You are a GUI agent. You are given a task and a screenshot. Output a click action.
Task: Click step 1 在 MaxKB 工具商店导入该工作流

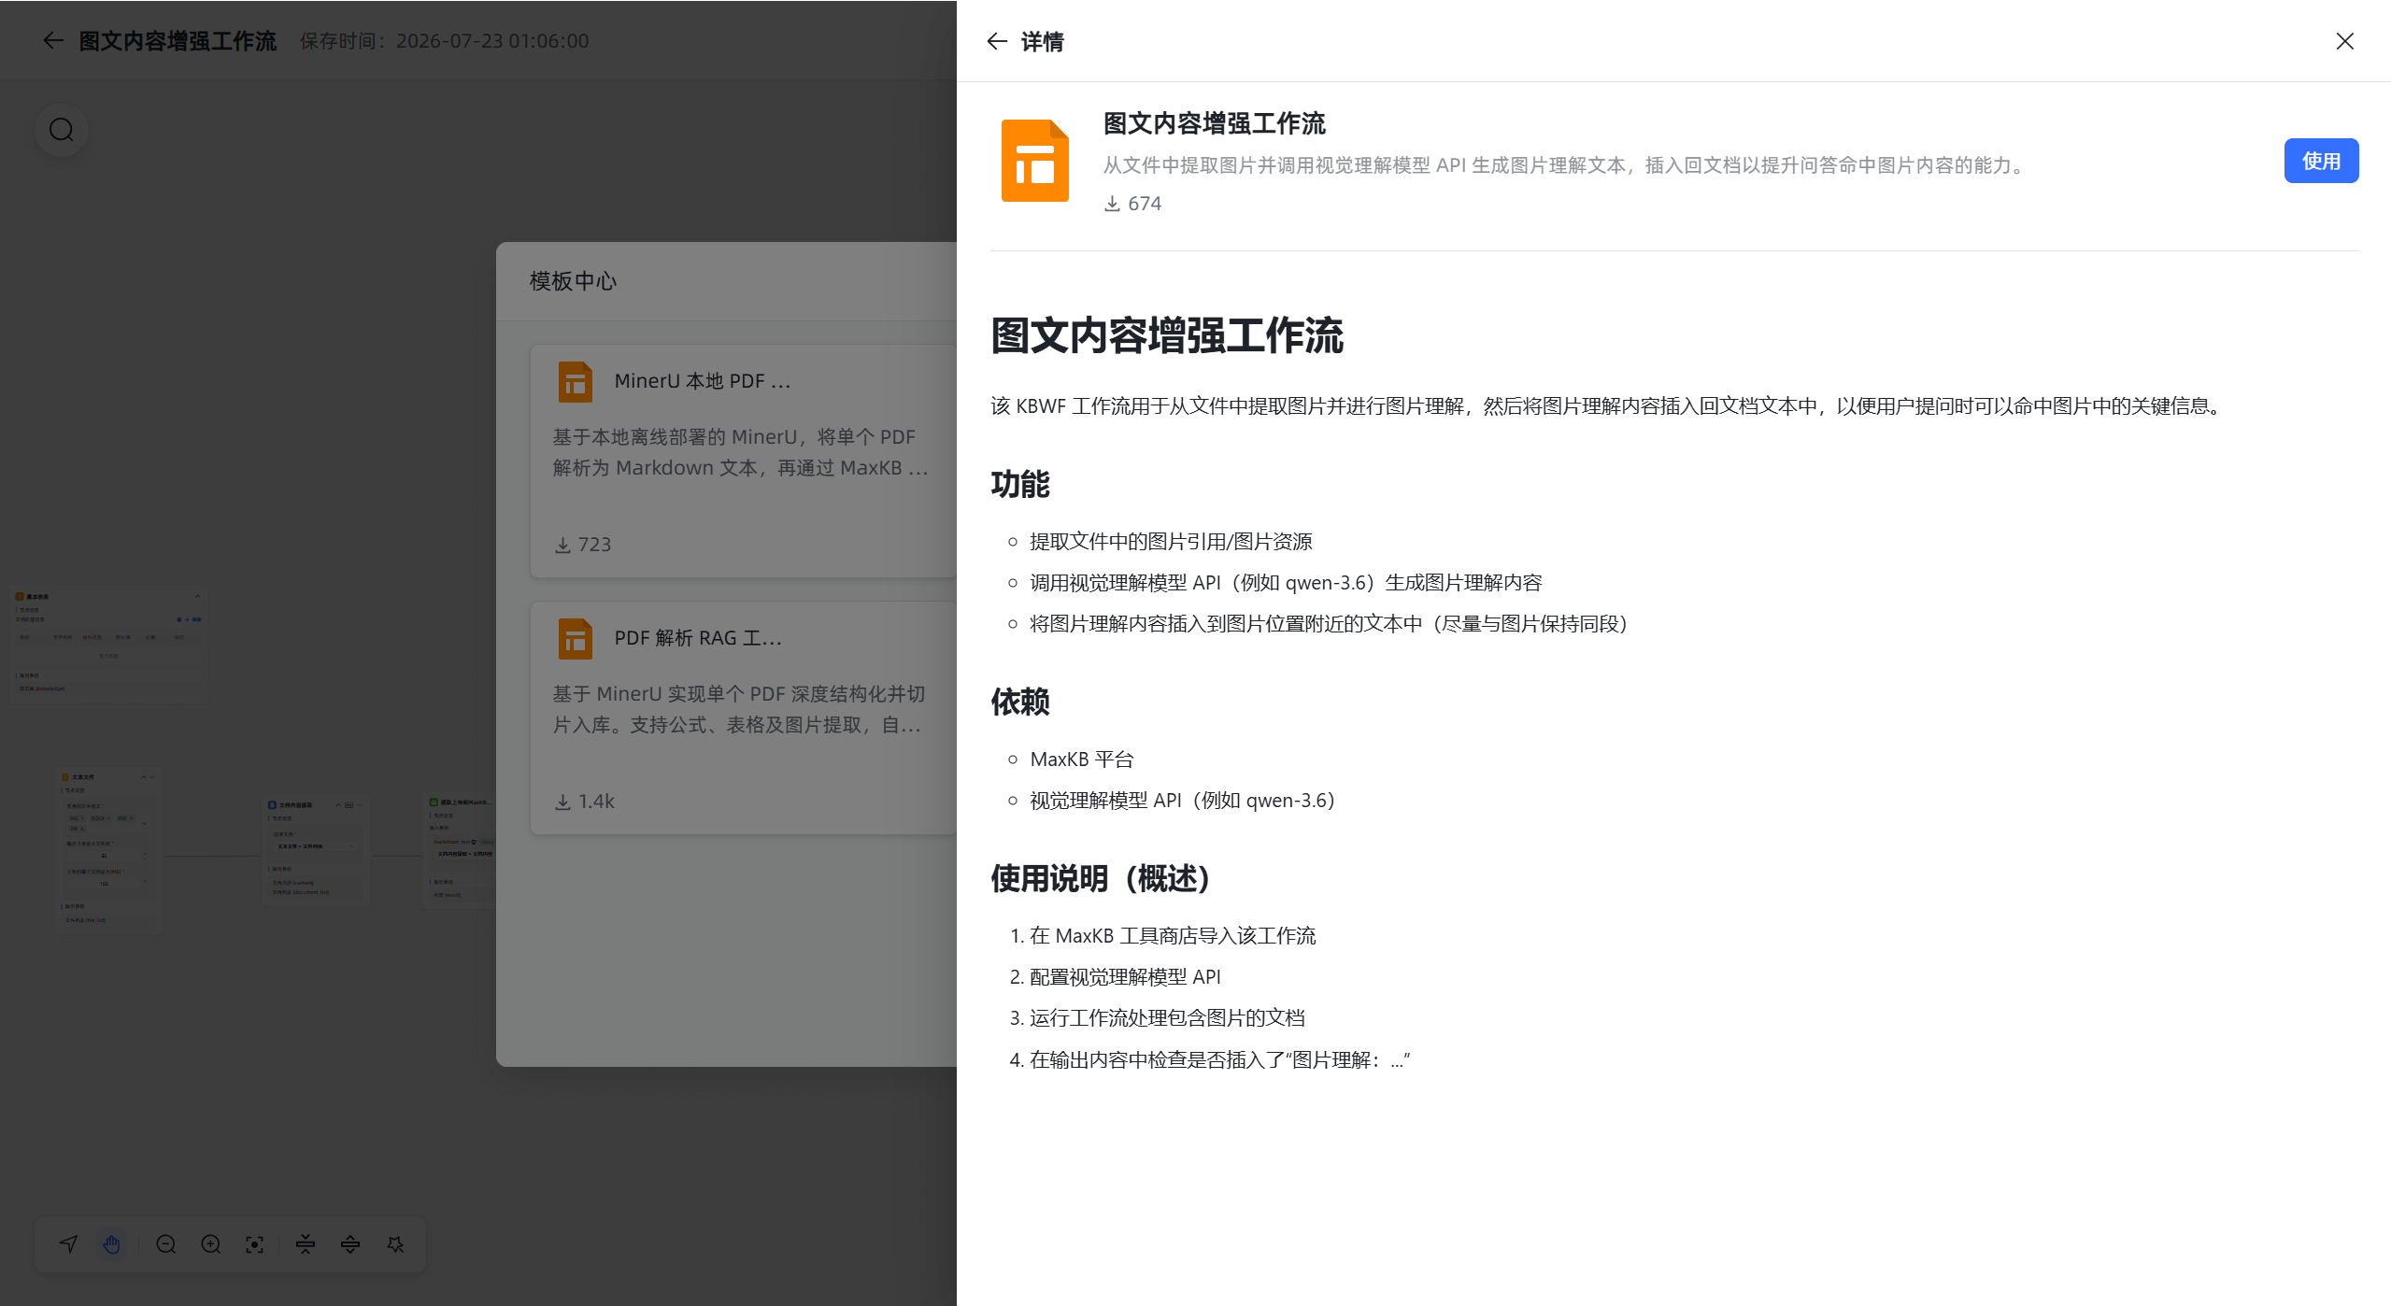point(1173,936)
